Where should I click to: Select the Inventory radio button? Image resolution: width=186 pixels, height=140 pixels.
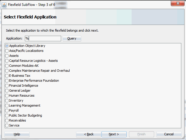[x=7, y=101]
